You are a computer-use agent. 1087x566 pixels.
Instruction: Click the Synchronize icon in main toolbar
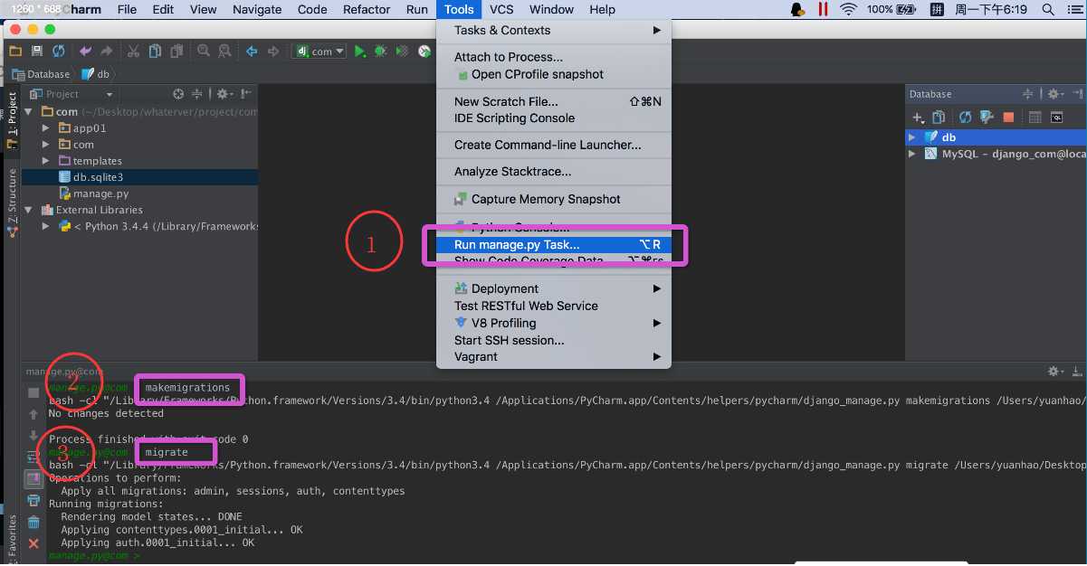click(59, 52)
